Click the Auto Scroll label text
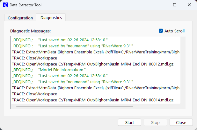197x130 pixels. (174, 31)
